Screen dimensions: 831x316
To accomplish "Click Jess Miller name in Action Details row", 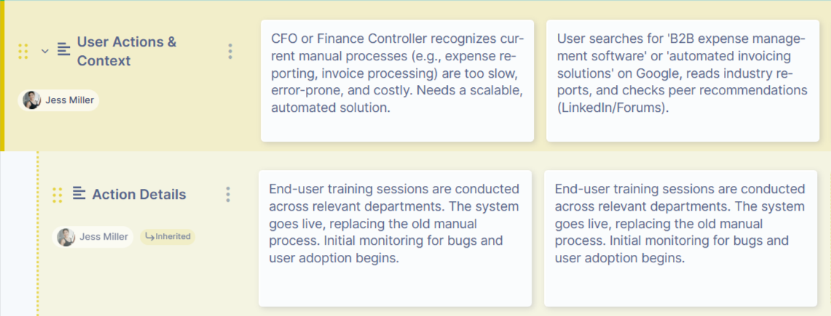I will point(104,237).
